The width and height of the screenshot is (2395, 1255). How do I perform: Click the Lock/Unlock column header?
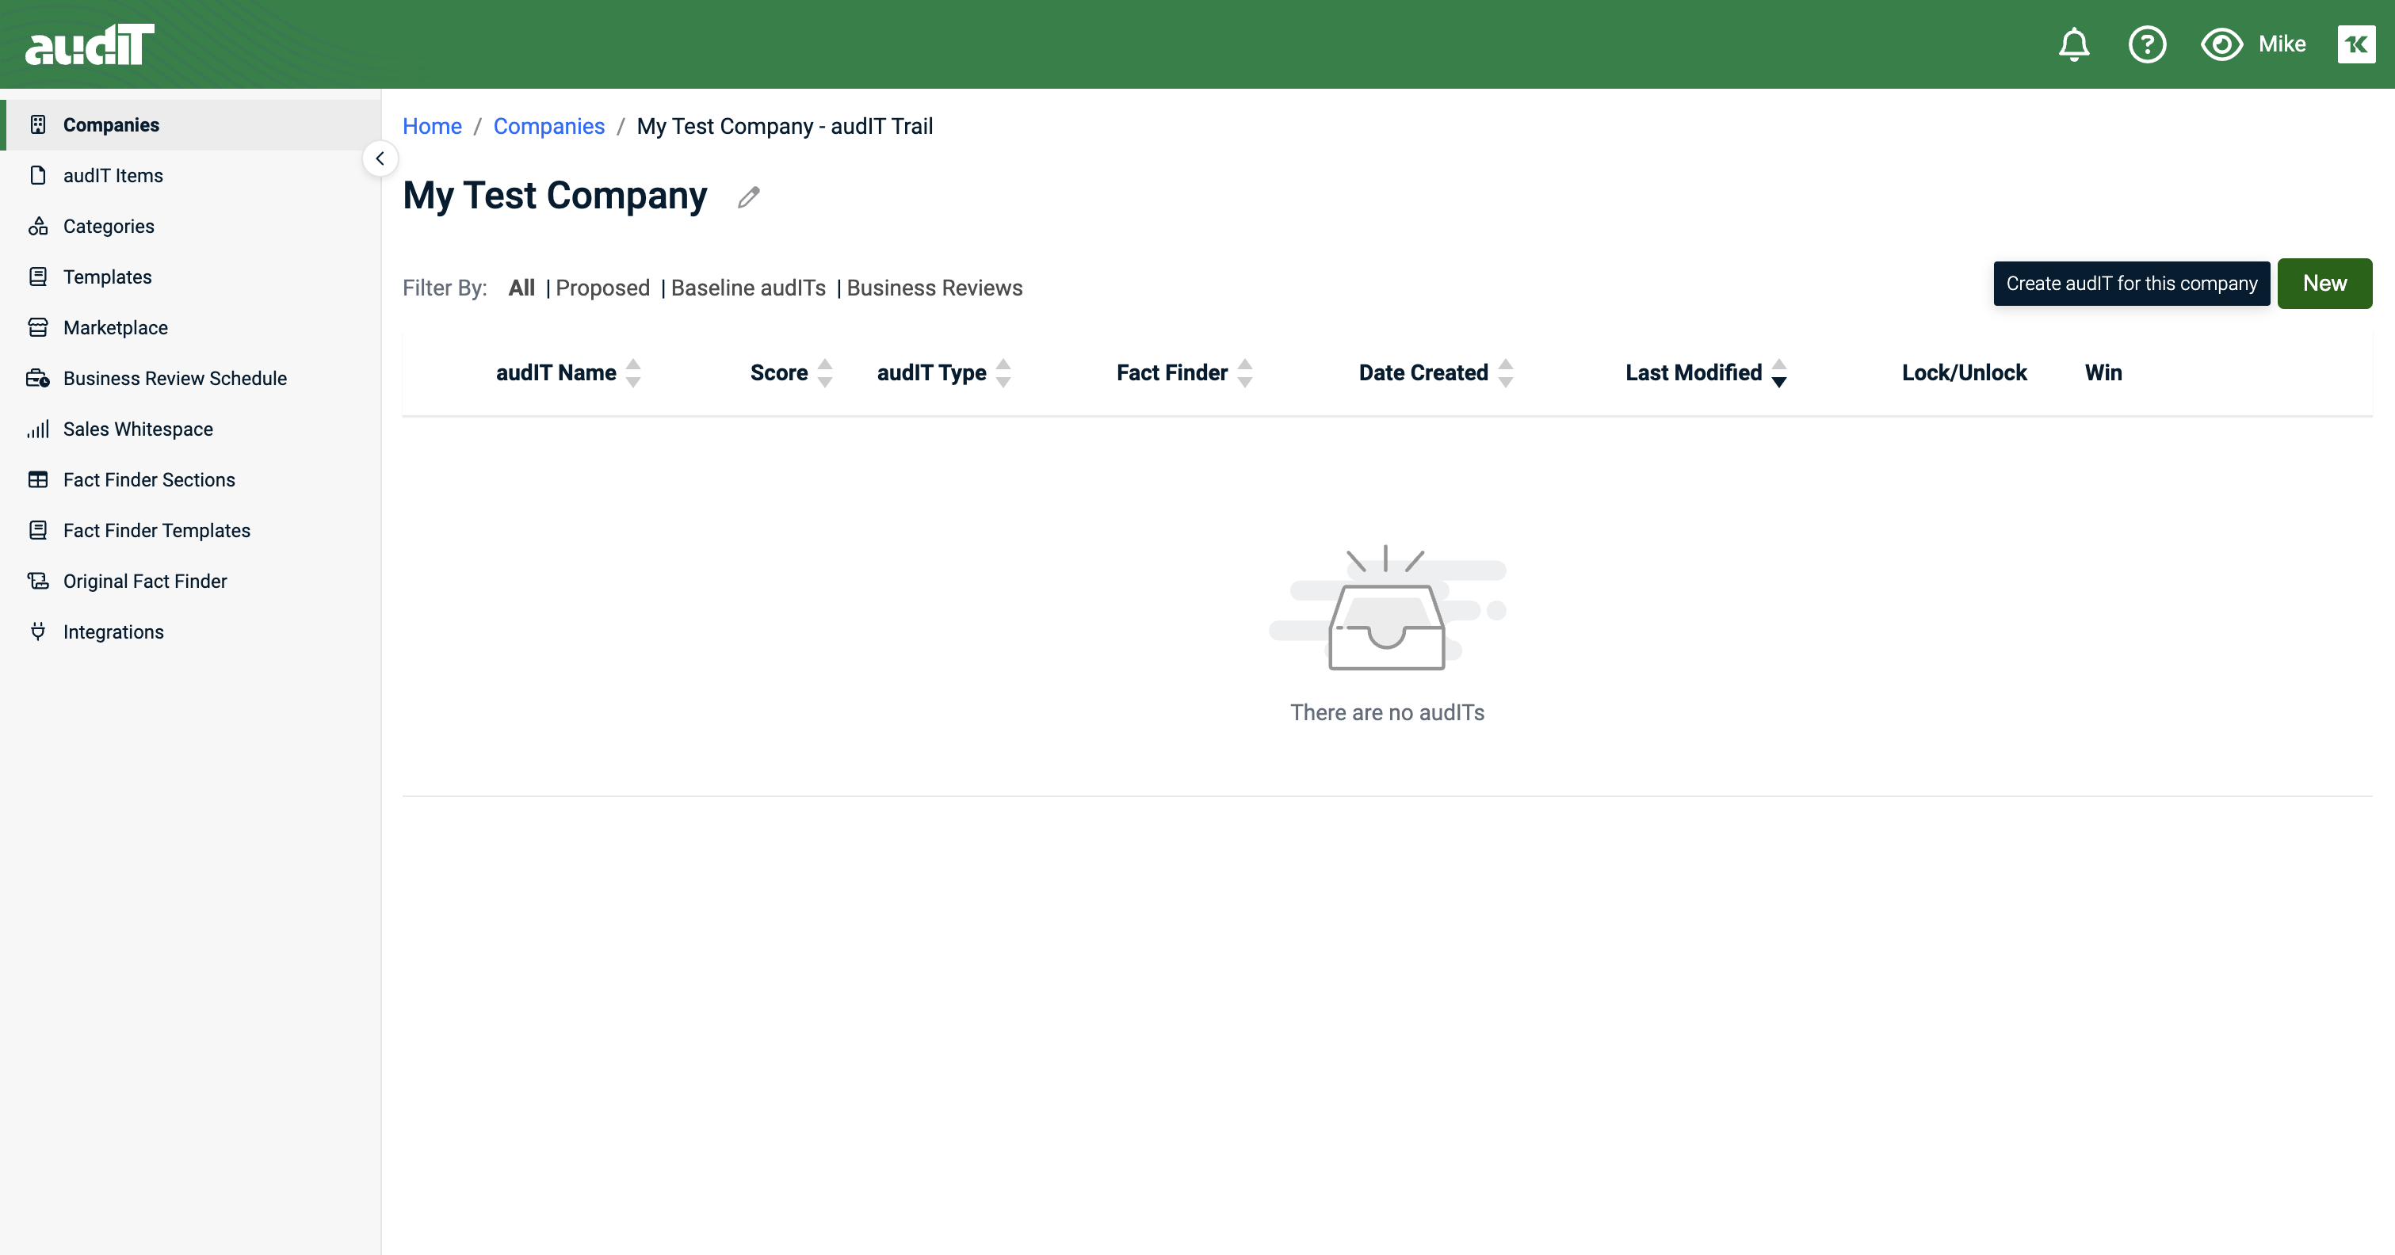[x=1964, y=373]
